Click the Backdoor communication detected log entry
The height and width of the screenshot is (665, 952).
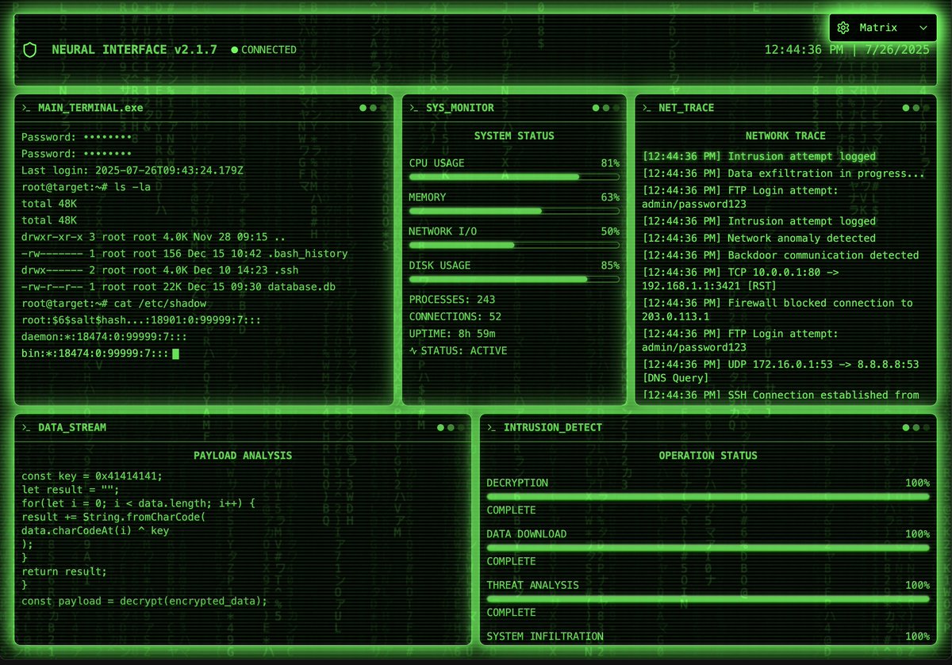(781, 255)
